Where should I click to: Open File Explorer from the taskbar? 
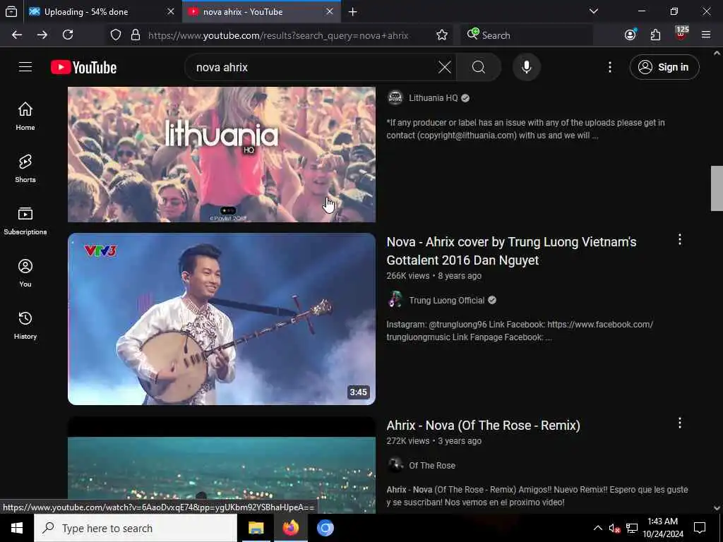pyautogui.click(x=256, y=528)
